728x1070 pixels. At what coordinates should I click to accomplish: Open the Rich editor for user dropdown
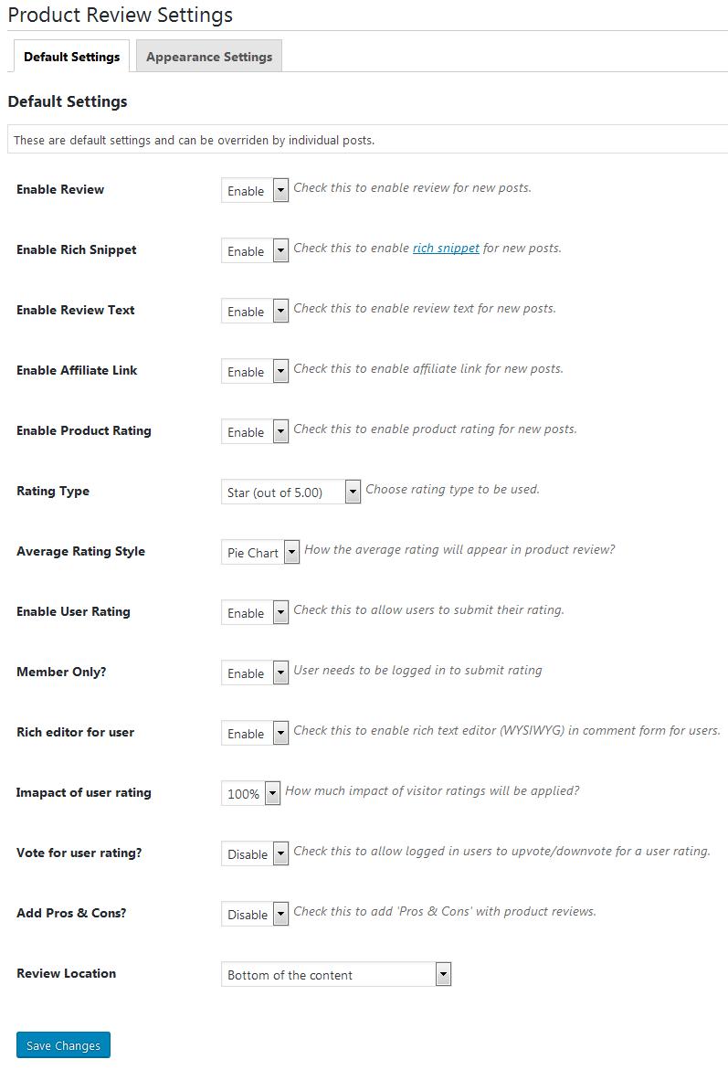click(x=255, y=733)
